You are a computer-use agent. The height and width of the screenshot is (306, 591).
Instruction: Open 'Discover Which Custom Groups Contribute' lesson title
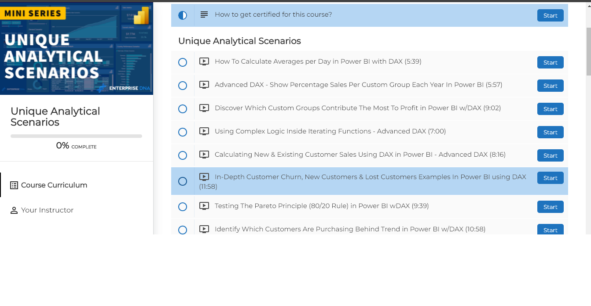[x=358, y=108]
